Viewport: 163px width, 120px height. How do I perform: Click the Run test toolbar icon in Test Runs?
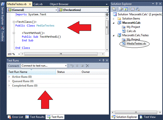coord(72,66)
